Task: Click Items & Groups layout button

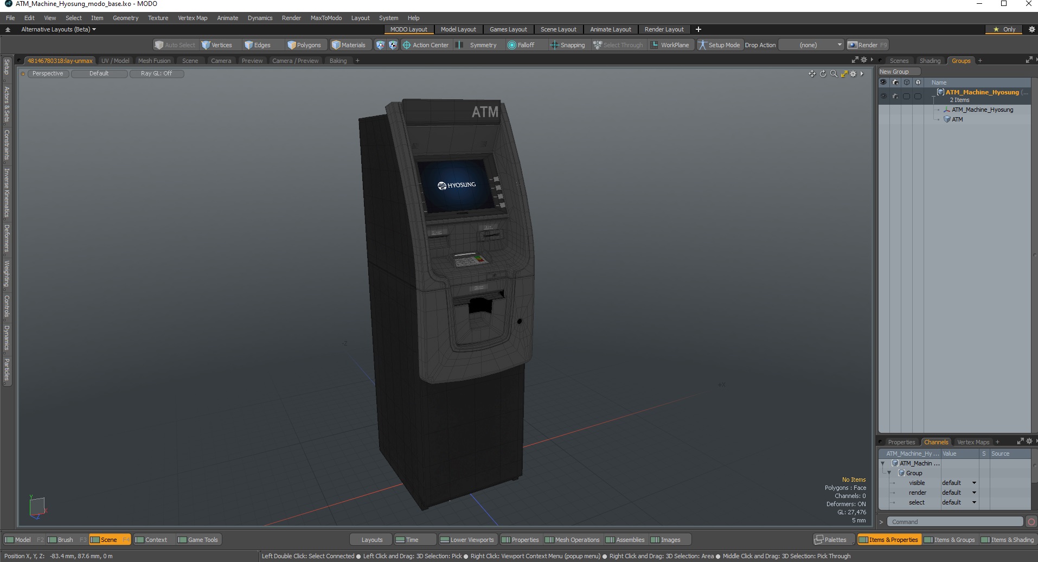Action: pyautogui.click(x=949, y=540)
